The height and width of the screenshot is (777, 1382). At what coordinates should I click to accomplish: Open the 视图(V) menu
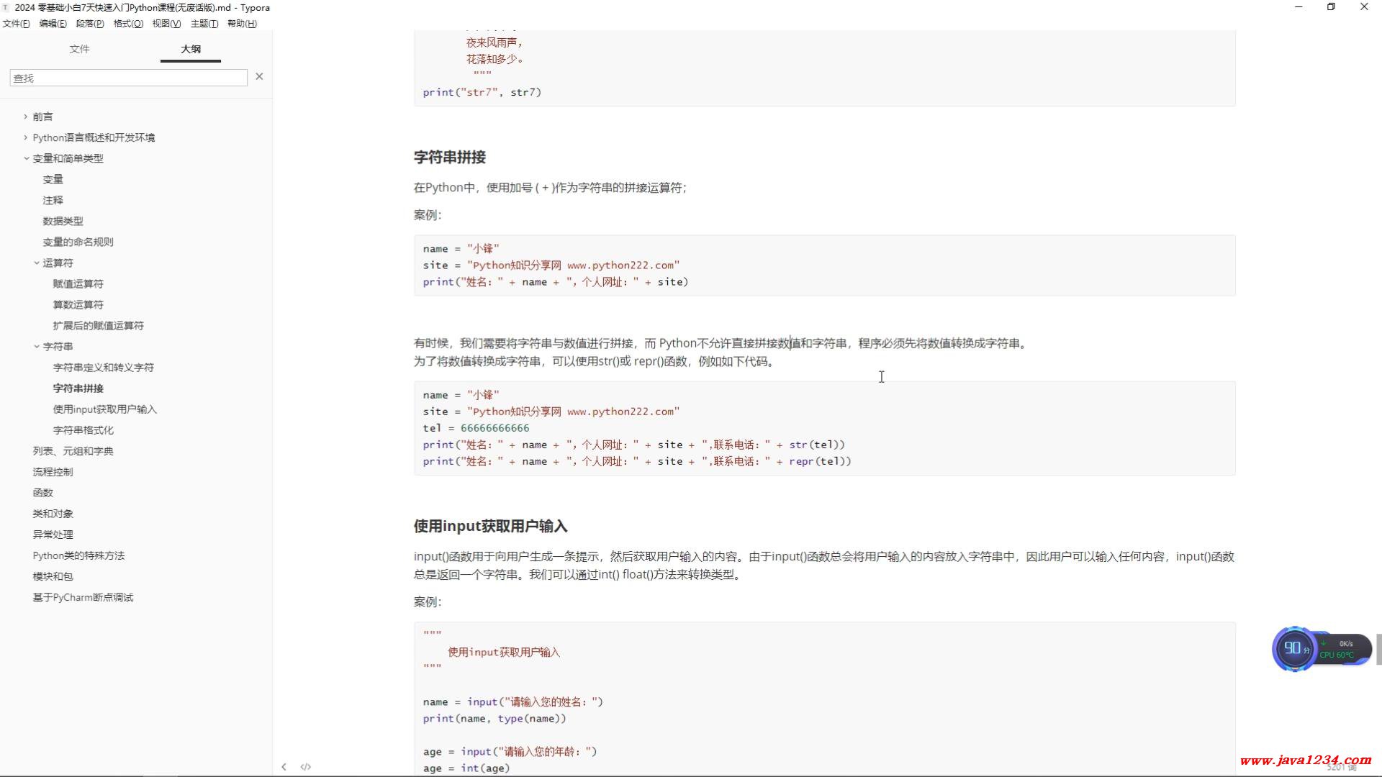166,24
